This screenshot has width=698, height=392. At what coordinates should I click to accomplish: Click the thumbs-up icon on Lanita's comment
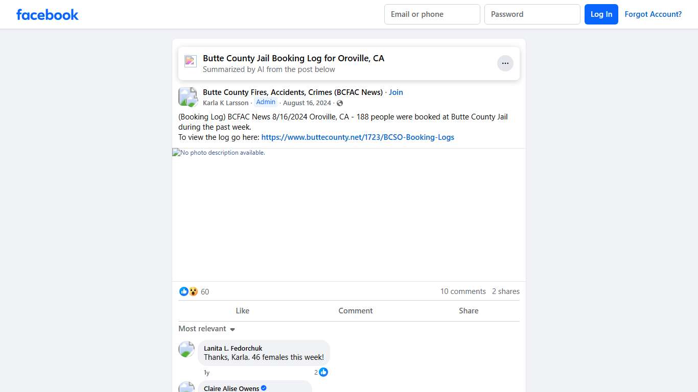click(x=323, y=372)
